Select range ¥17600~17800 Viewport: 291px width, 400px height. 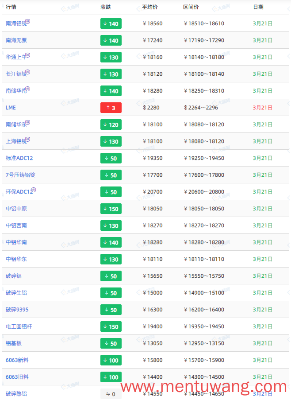(204, 175)
